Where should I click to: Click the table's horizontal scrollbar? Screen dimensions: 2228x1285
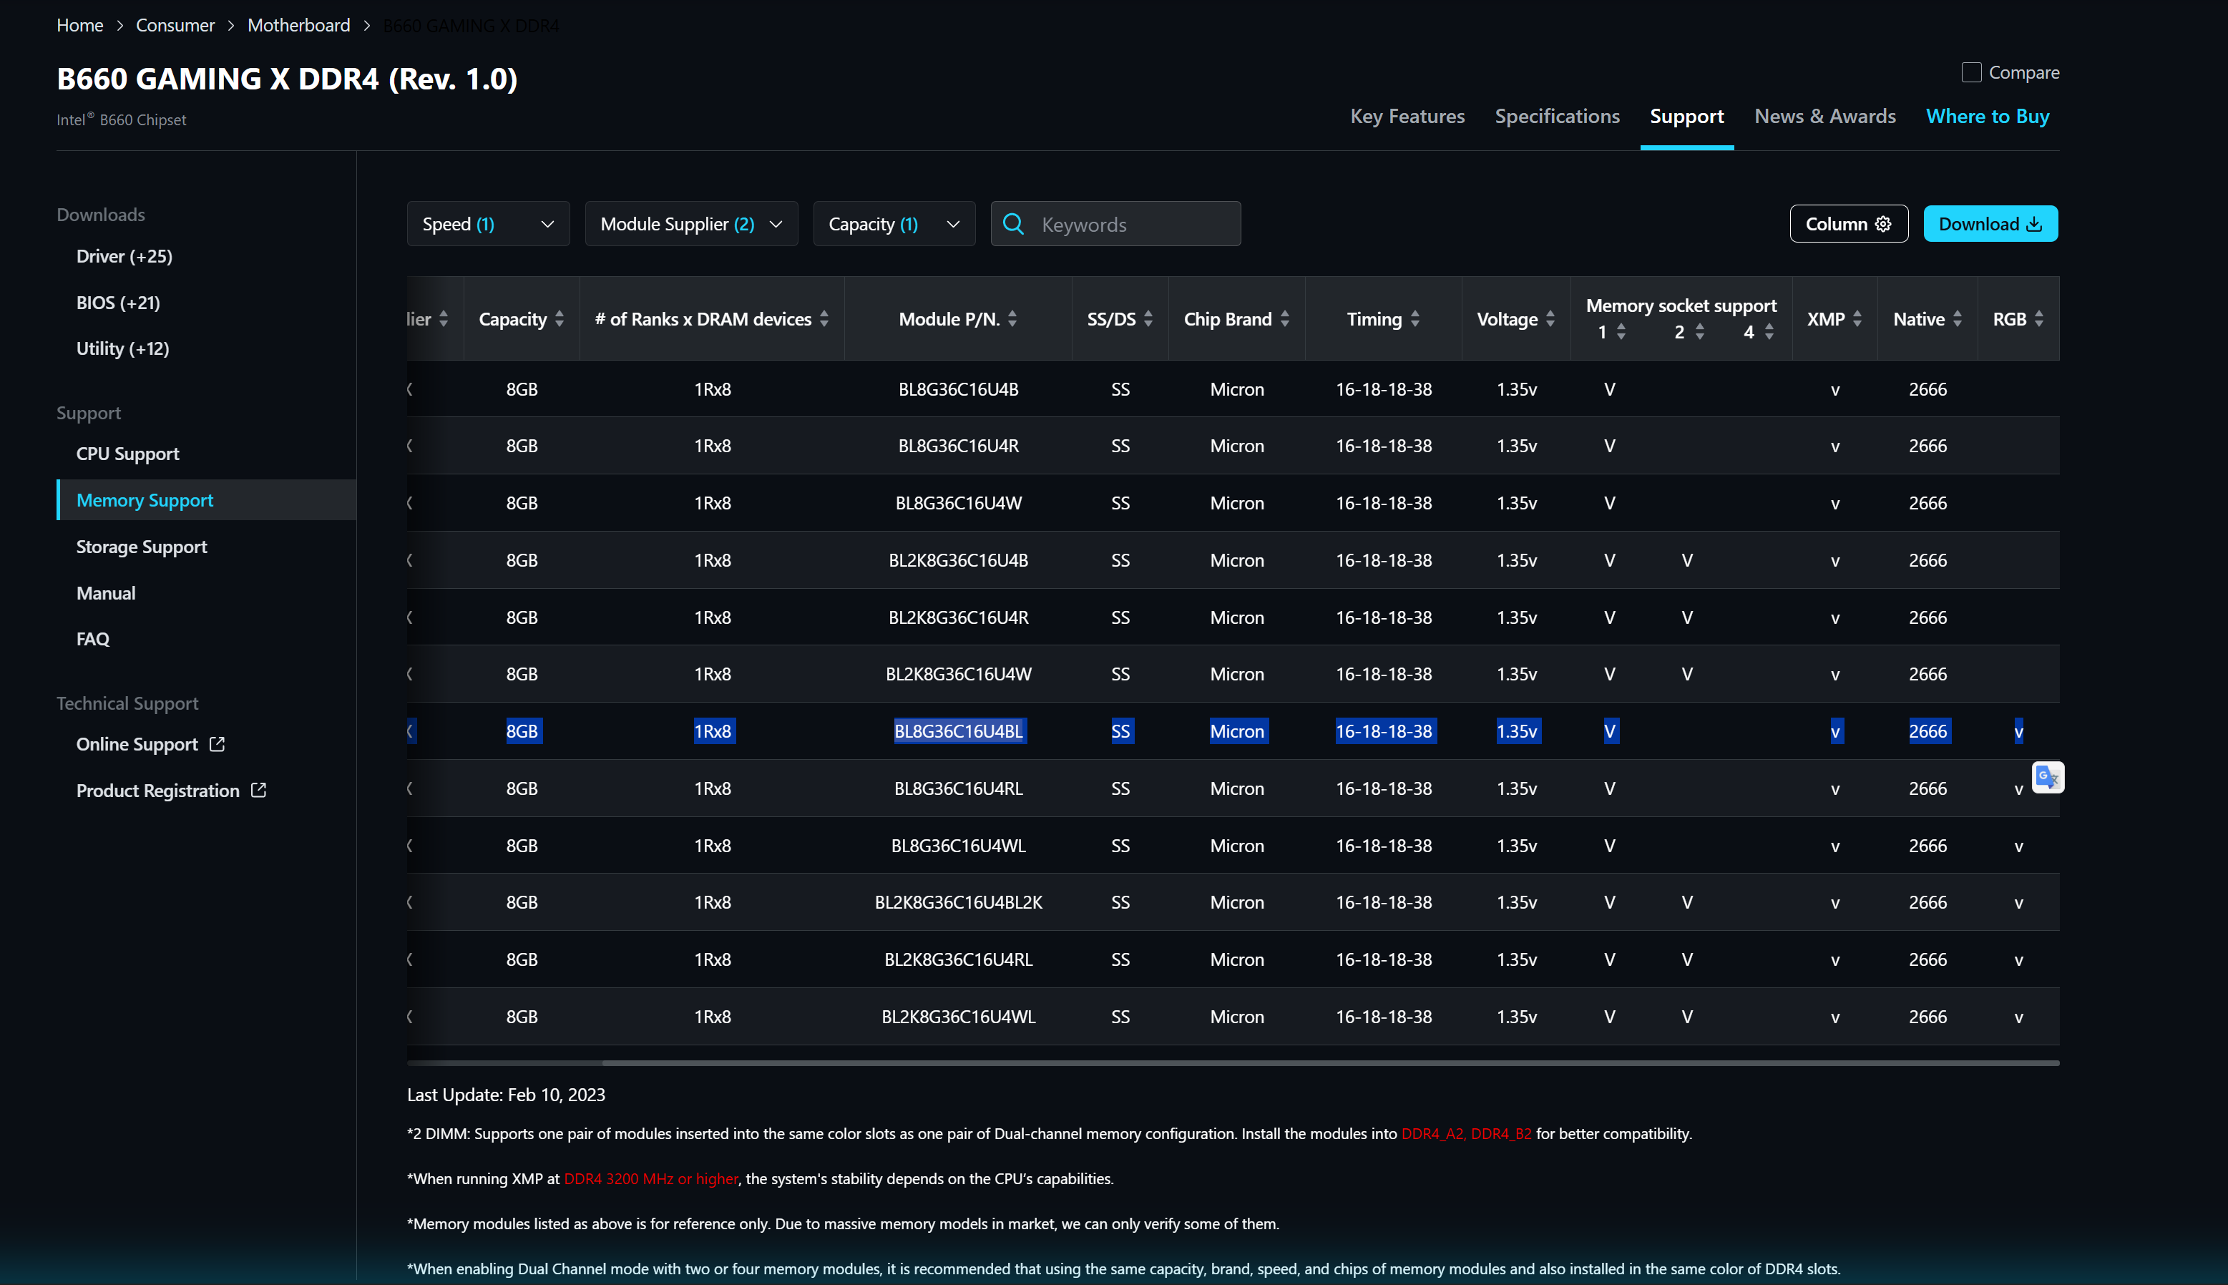(1331, 1063)
